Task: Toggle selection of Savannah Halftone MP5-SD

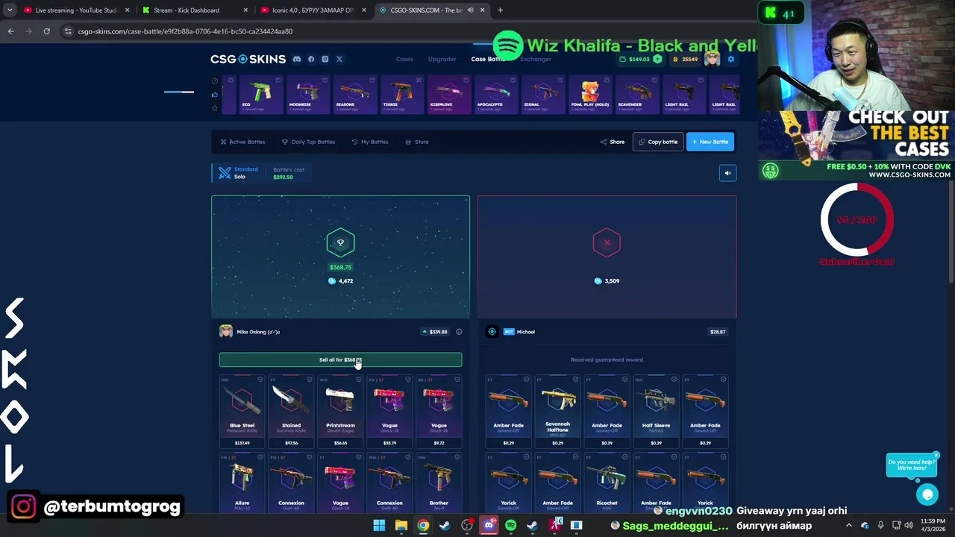Action: (x=575, y=380)
